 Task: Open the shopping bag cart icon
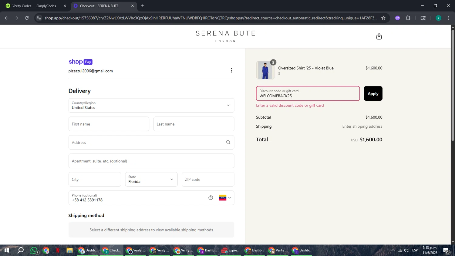(379, 37)
